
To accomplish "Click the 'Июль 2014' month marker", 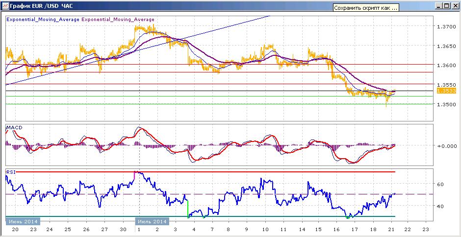I will tap(152, 221).
